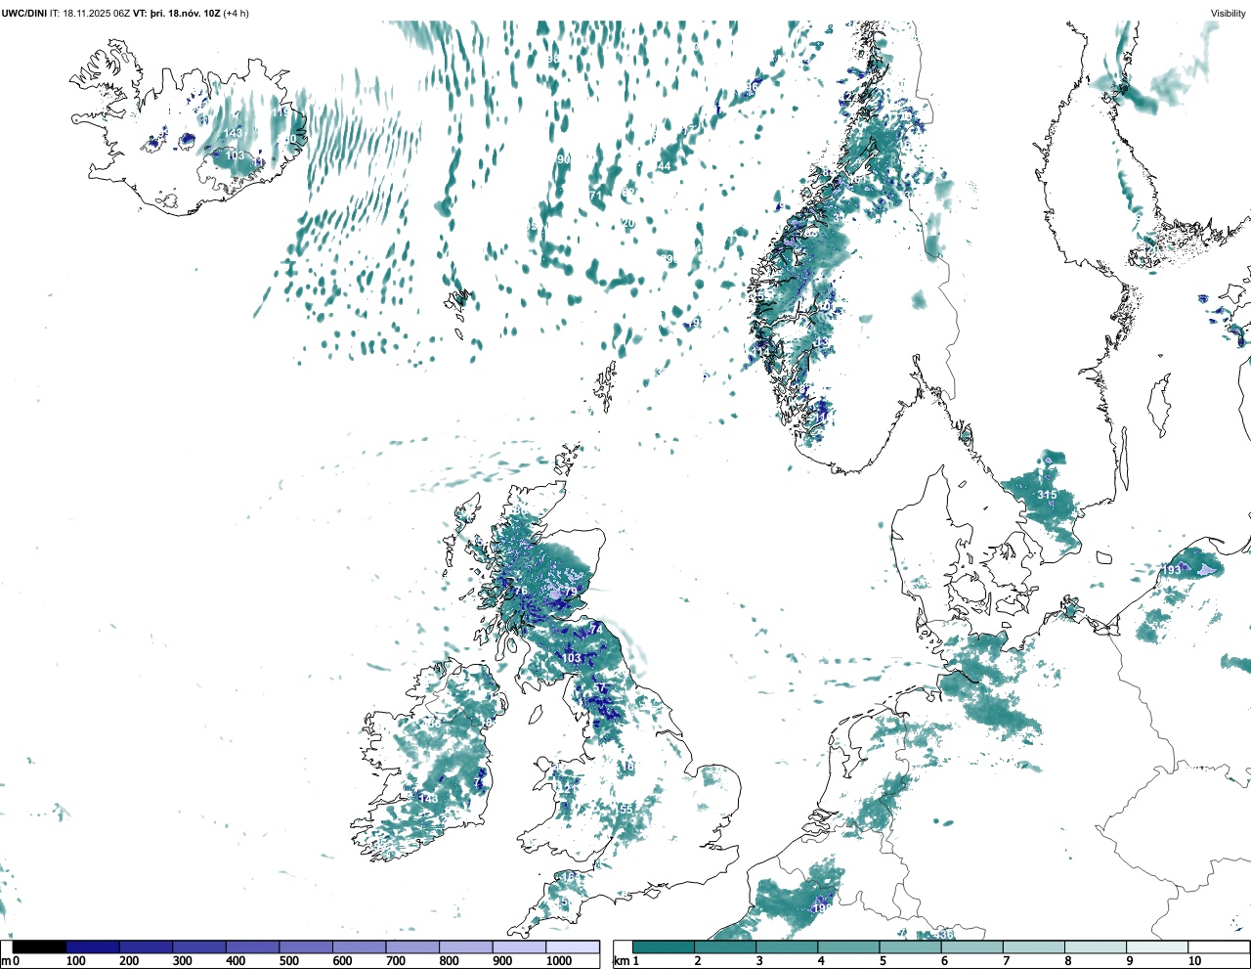Click the '76' visibility value in Scotland
The image size is (1251, 969).
521,591
